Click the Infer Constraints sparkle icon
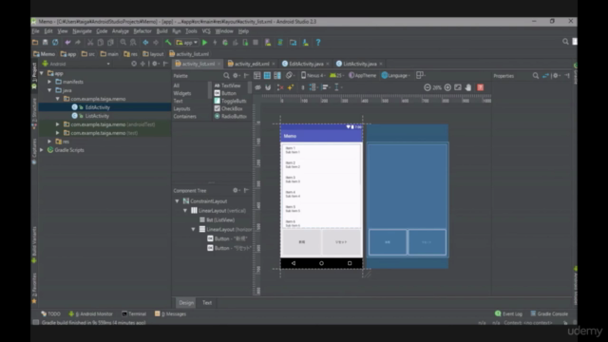Viewport: 608px width, 342px height. pos(291,87)
